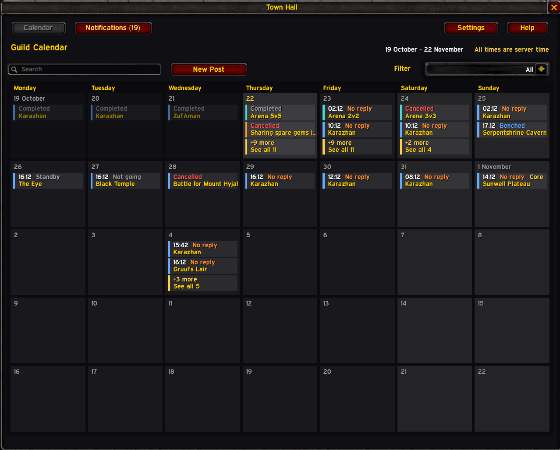Open the Filter combo box showing All
560x450 pixels.
click(x=487, y=69)
